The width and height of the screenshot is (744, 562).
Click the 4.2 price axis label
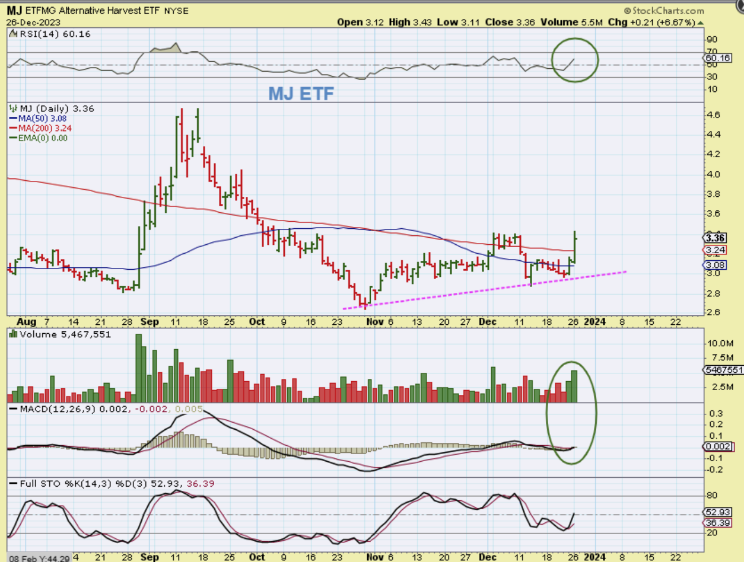click(x=713, y=154)
